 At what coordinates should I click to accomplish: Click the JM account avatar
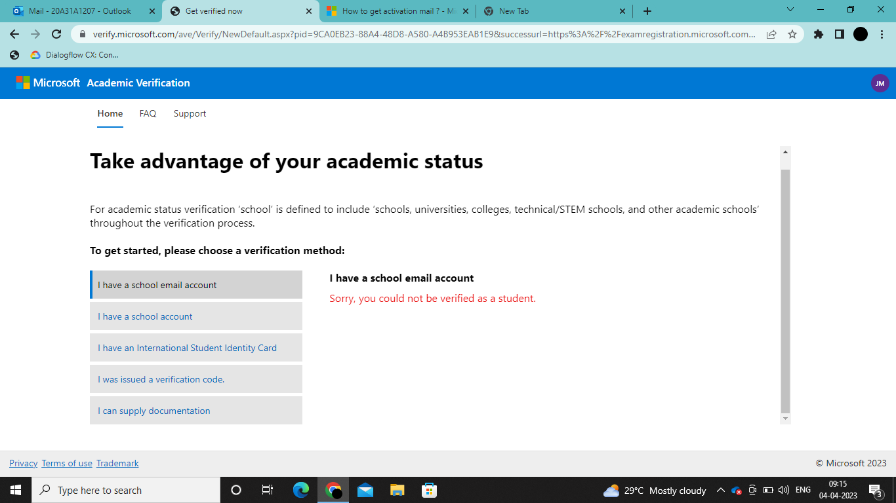[x=880, y=83]
